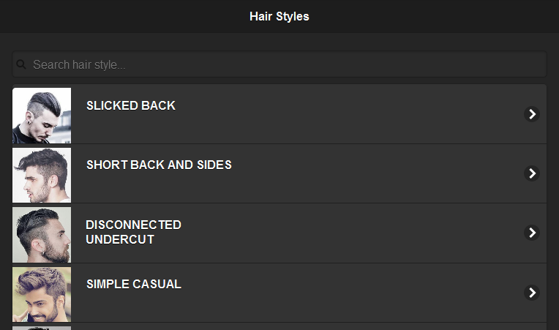Screen dimensions: 559x330
Task: Tap the chevron arrow for Slicked Back
Action: [x=532, y=113]
